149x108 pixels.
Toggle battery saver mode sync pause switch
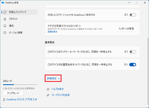[x=132, y=52]
